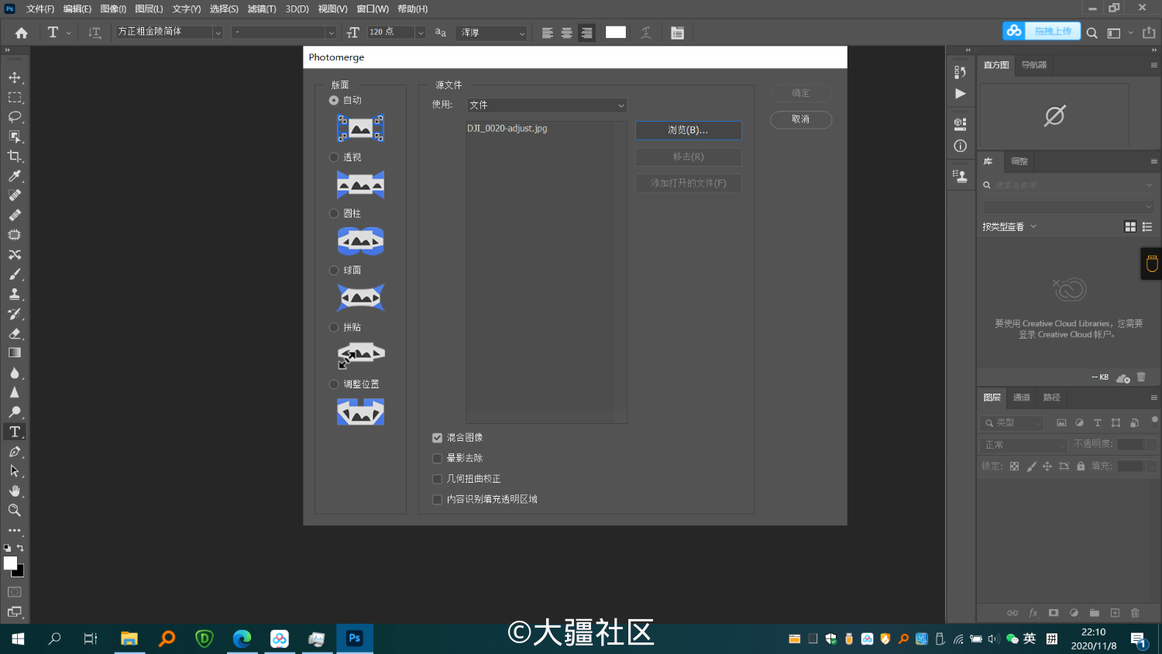This screenshot has height=654, width=1162.
Task: Select the Crop tool
Action: [x=14, y=156]
